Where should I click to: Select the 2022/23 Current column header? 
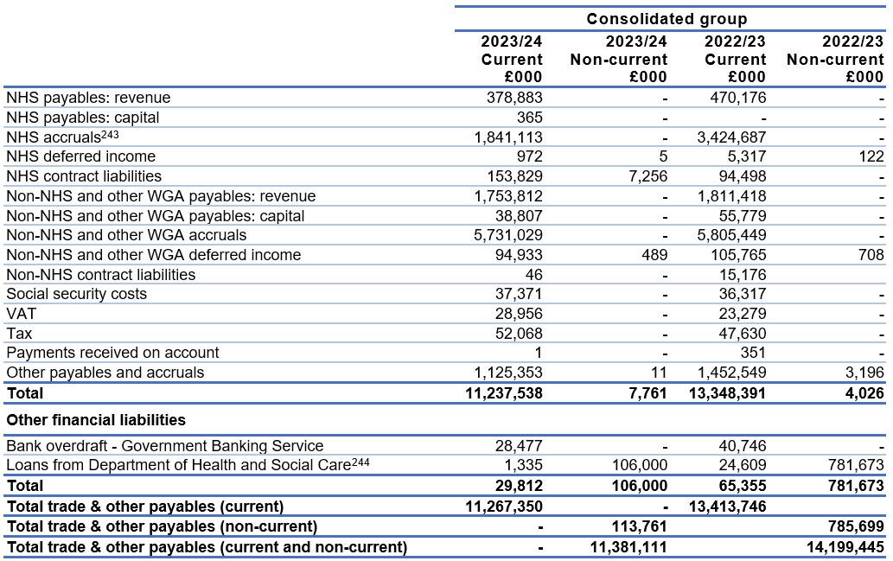click(x=736, y=59)
